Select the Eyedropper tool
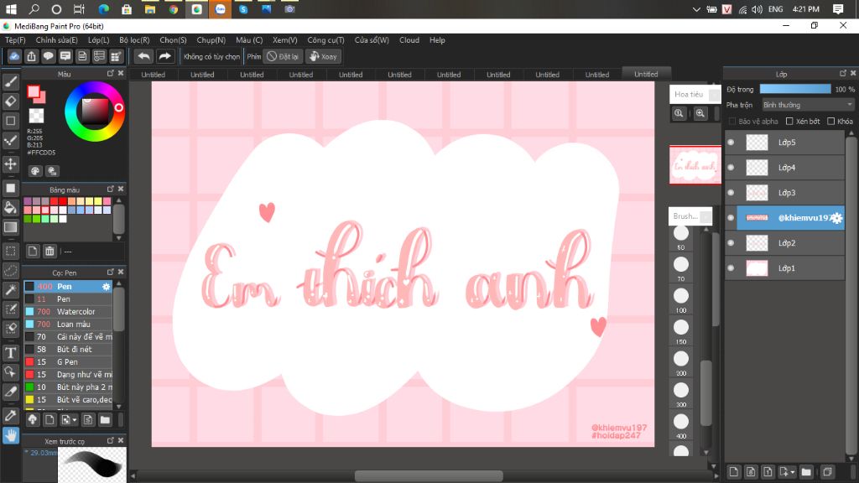Image resolution: width=859 pixels, height=483 pixels. [11, 415]
